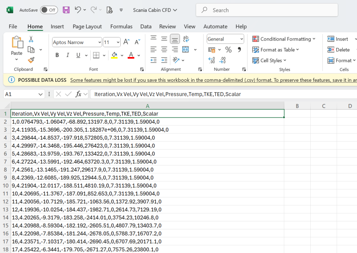The height and width of the screenshot is (253, 357).
Task: Toggle the AutoSave switch
Action: click(x=49, y=10)
